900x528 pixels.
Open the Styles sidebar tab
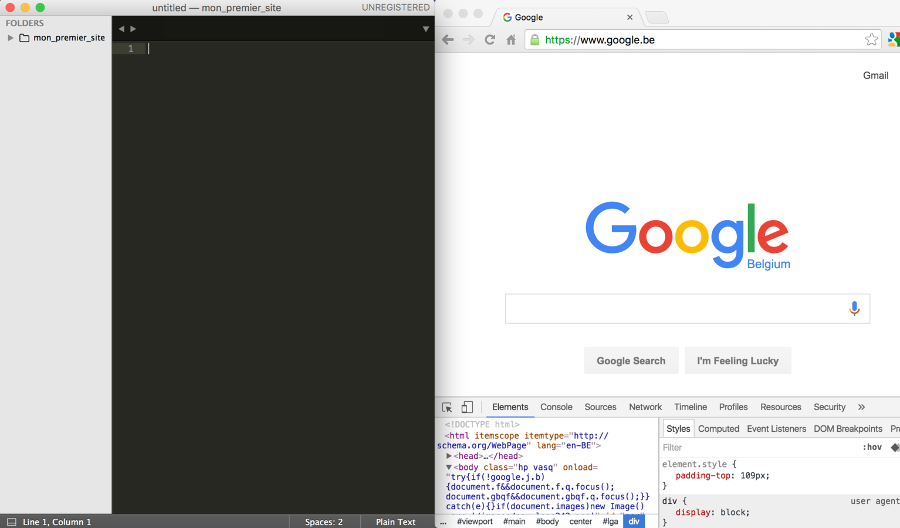(678, 429)
